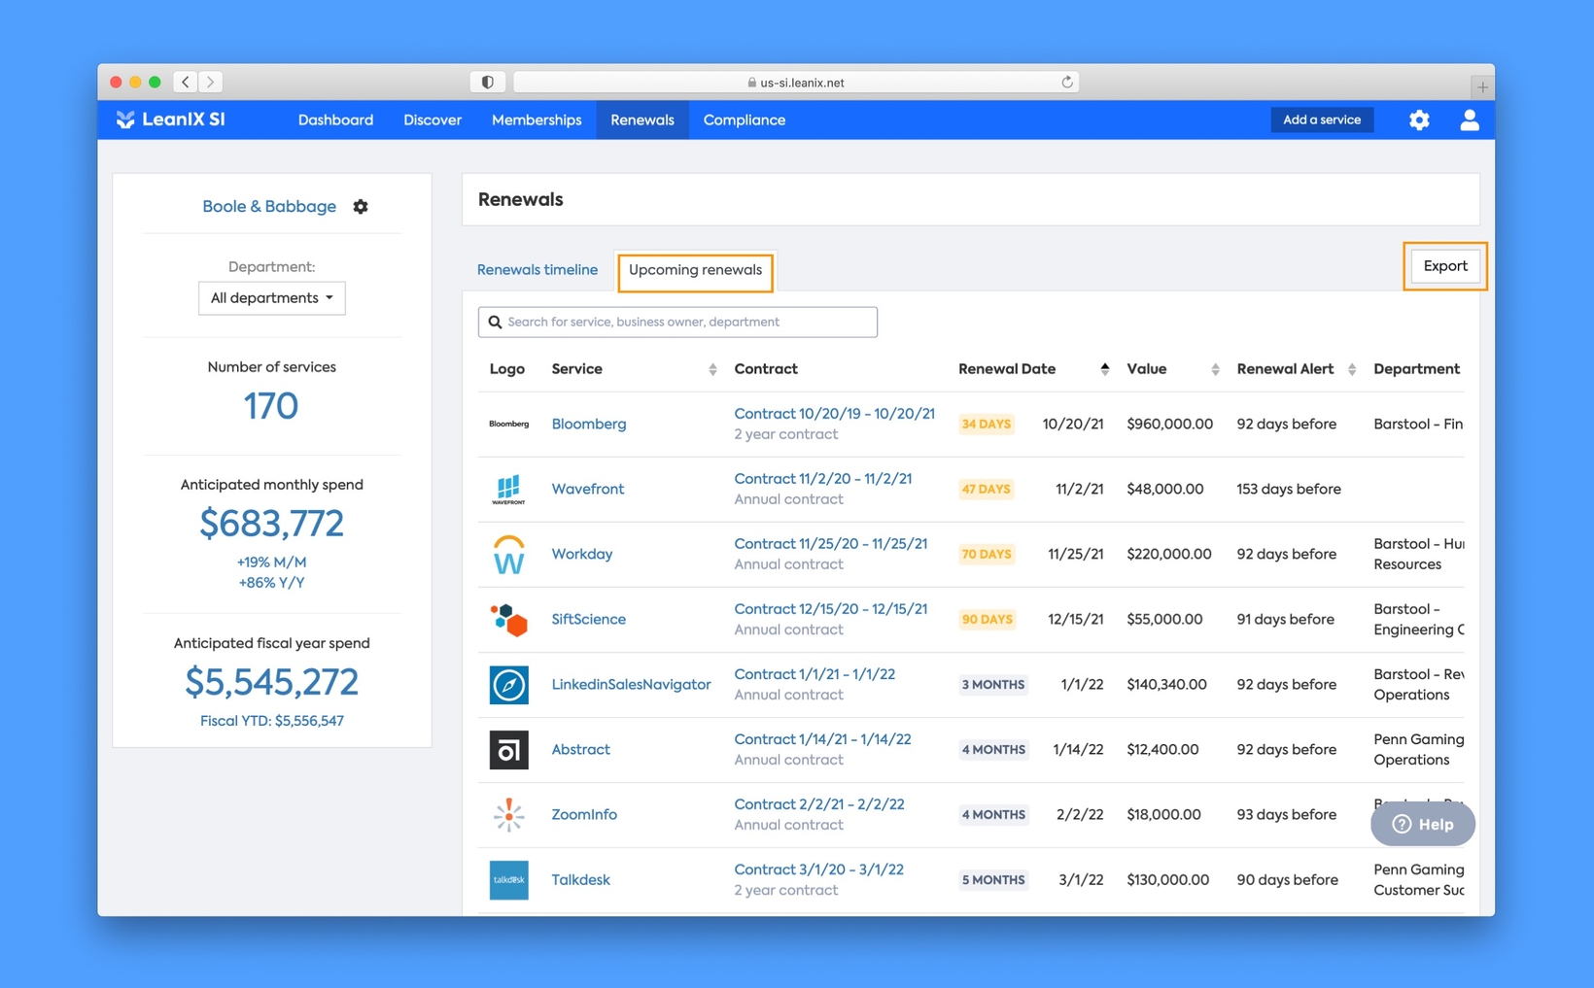Click the ZoomInfo logo icon

508,815
